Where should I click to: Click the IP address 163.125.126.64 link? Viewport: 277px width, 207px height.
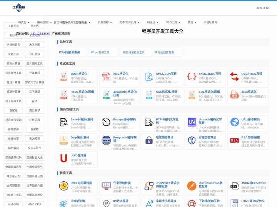tap(41, 34)
